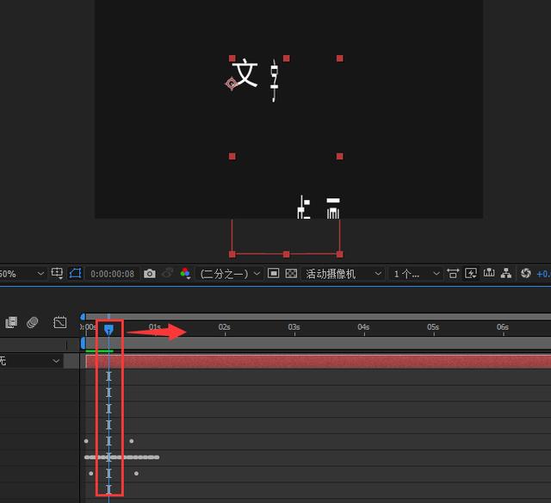Click the 文 character in the viewer
The image size is (551, 503).
245,73
